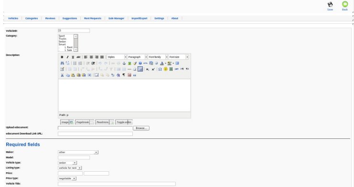Open the Vehicle type dropdown
Screen dimensions: 354x187
click(67, 163)
